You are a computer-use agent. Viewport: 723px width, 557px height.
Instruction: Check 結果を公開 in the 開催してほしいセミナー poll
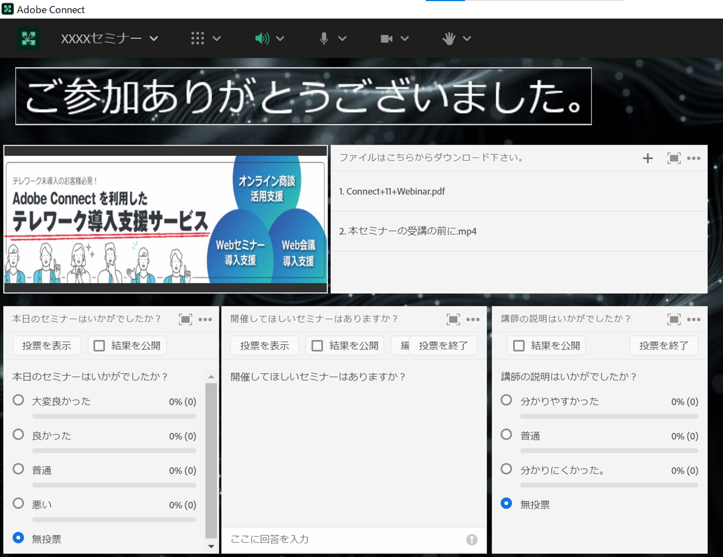pyautogui.click(x=317, y=346)
